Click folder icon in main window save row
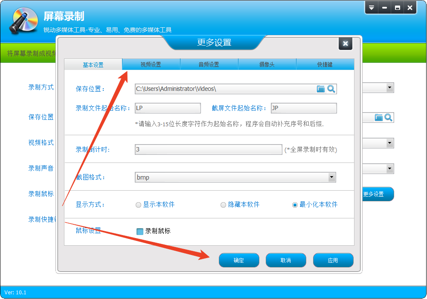Screen dimensions: 427x299 point(378,117)
